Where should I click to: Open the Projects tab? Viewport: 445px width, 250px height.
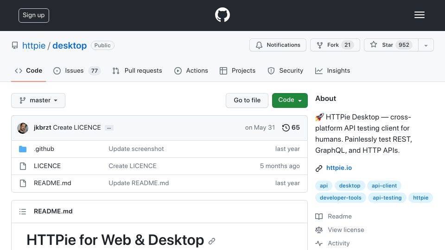click(x=237, y=70)
